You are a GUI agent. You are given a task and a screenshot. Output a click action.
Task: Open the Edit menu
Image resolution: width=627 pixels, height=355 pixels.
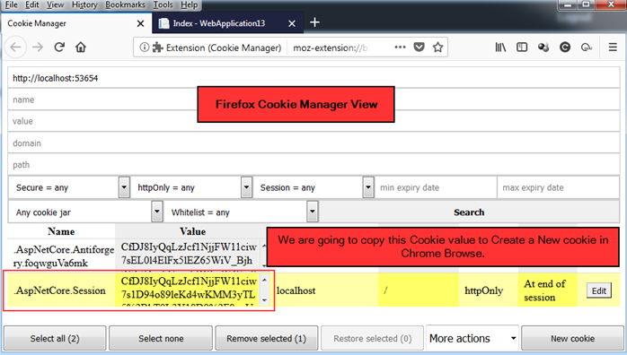coord(32,4)
